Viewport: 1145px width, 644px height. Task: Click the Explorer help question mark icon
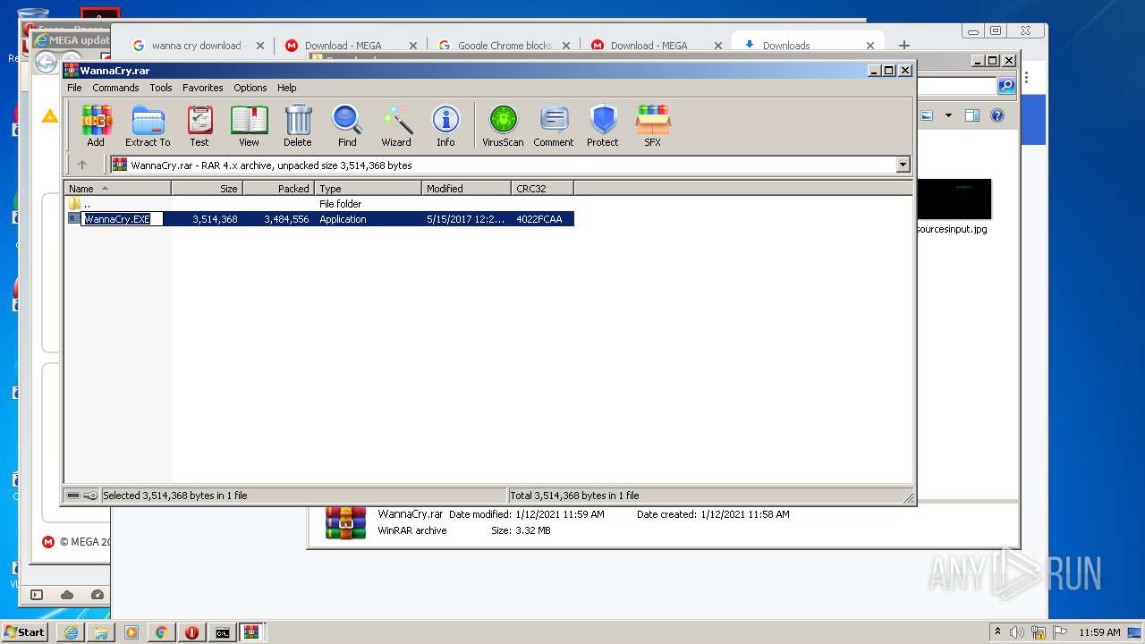[x=997, y=115]
